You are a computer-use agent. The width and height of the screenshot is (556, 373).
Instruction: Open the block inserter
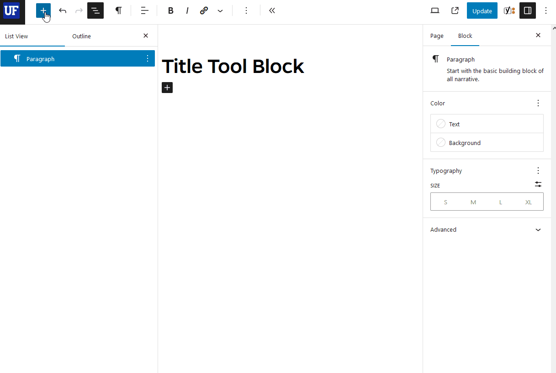click(43, 10)
